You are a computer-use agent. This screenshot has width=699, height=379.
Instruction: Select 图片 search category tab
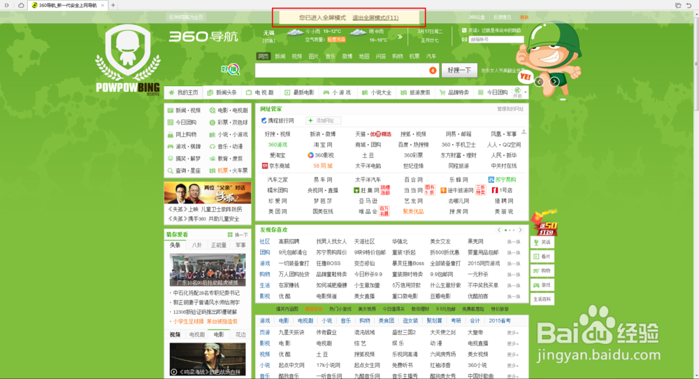[314, 56]
